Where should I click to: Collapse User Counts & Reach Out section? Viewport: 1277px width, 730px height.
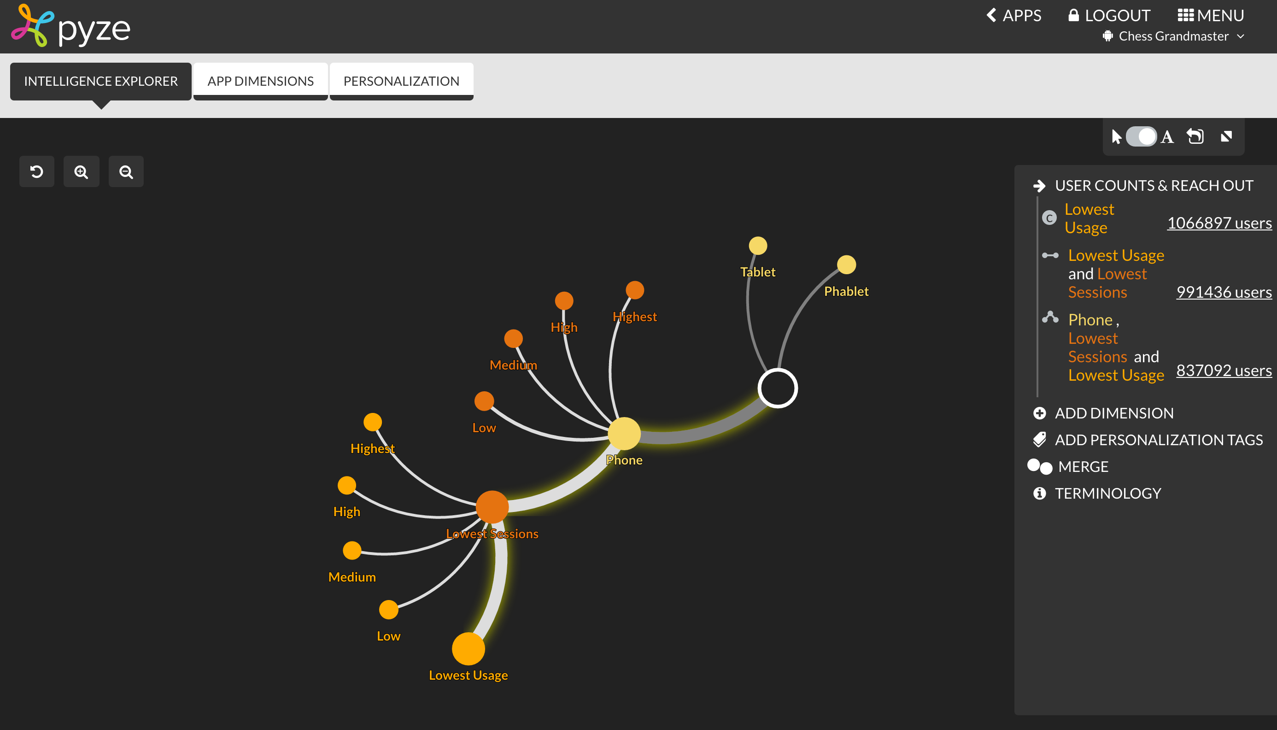point(1039,186)
